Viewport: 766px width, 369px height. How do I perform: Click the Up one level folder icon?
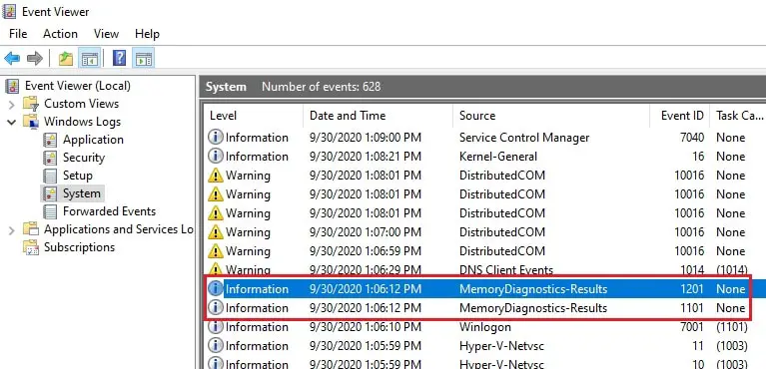[66, 59]
